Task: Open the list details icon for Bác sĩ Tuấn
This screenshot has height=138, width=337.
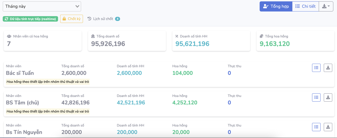Action: (316, 68)
